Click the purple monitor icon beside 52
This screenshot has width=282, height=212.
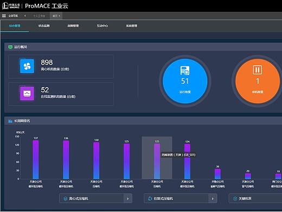point(27,93)
